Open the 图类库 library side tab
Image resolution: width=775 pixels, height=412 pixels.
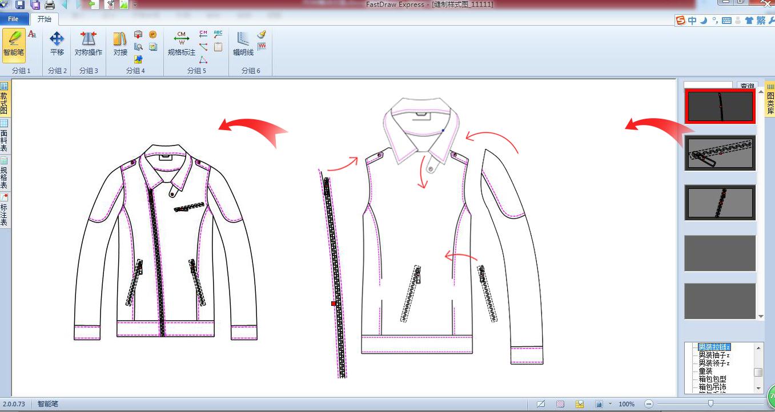point(770,99)
